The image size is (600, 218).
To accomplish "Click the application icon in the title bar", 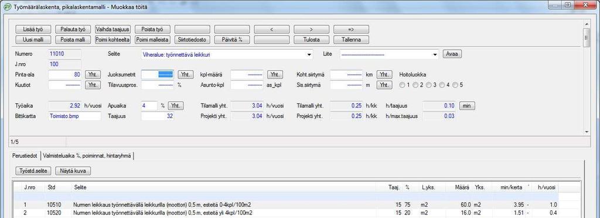I will pyautogui.click(x=6, y=7).
